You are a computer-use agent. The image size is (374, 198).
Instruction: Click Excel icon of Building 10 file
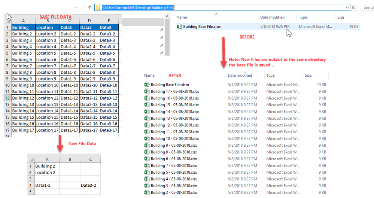(147, 138)
